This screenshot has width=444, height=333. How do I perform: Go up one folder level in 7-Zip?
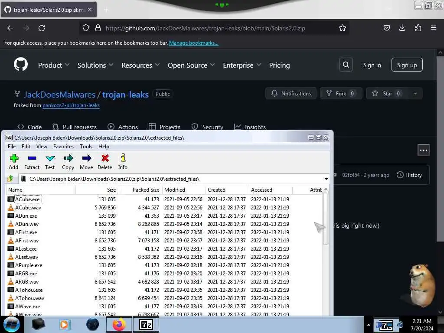pos(10,179)
